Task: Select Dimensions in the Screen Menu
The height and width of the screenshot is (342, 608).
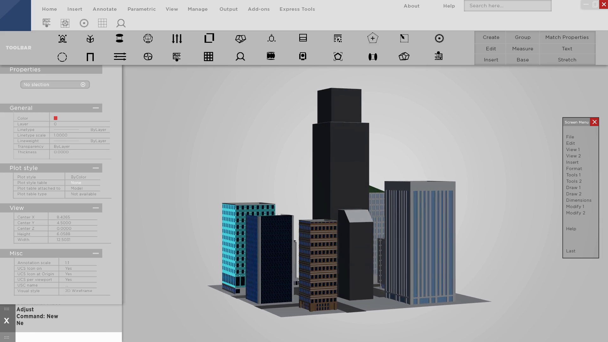Action: pos(579,200)
